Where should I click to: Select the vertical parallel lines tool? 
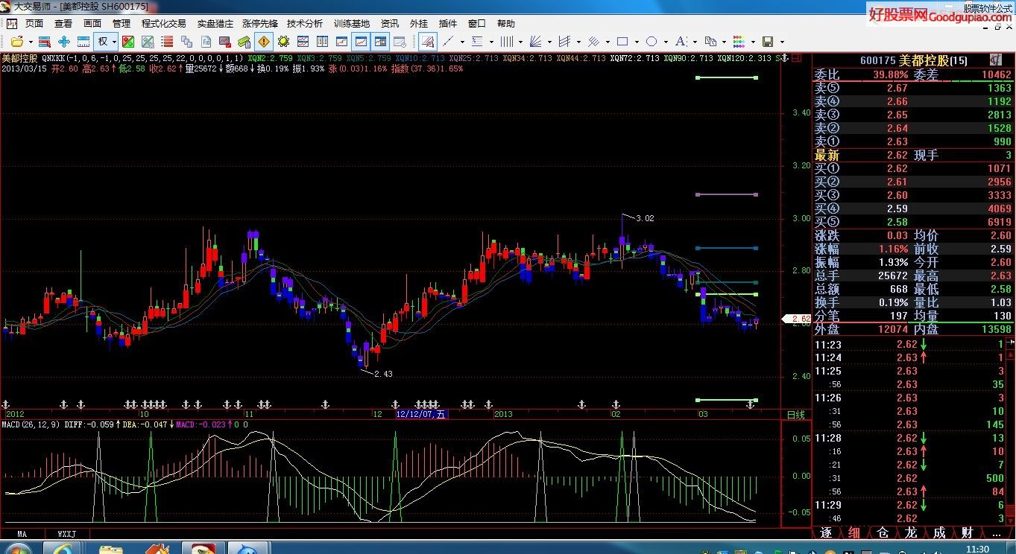507,42
